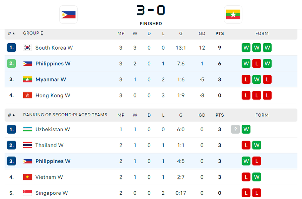Sort Group E table by PTS column
Image resolution: width=302 pixels, height=199 pixels.
[219, 33]
